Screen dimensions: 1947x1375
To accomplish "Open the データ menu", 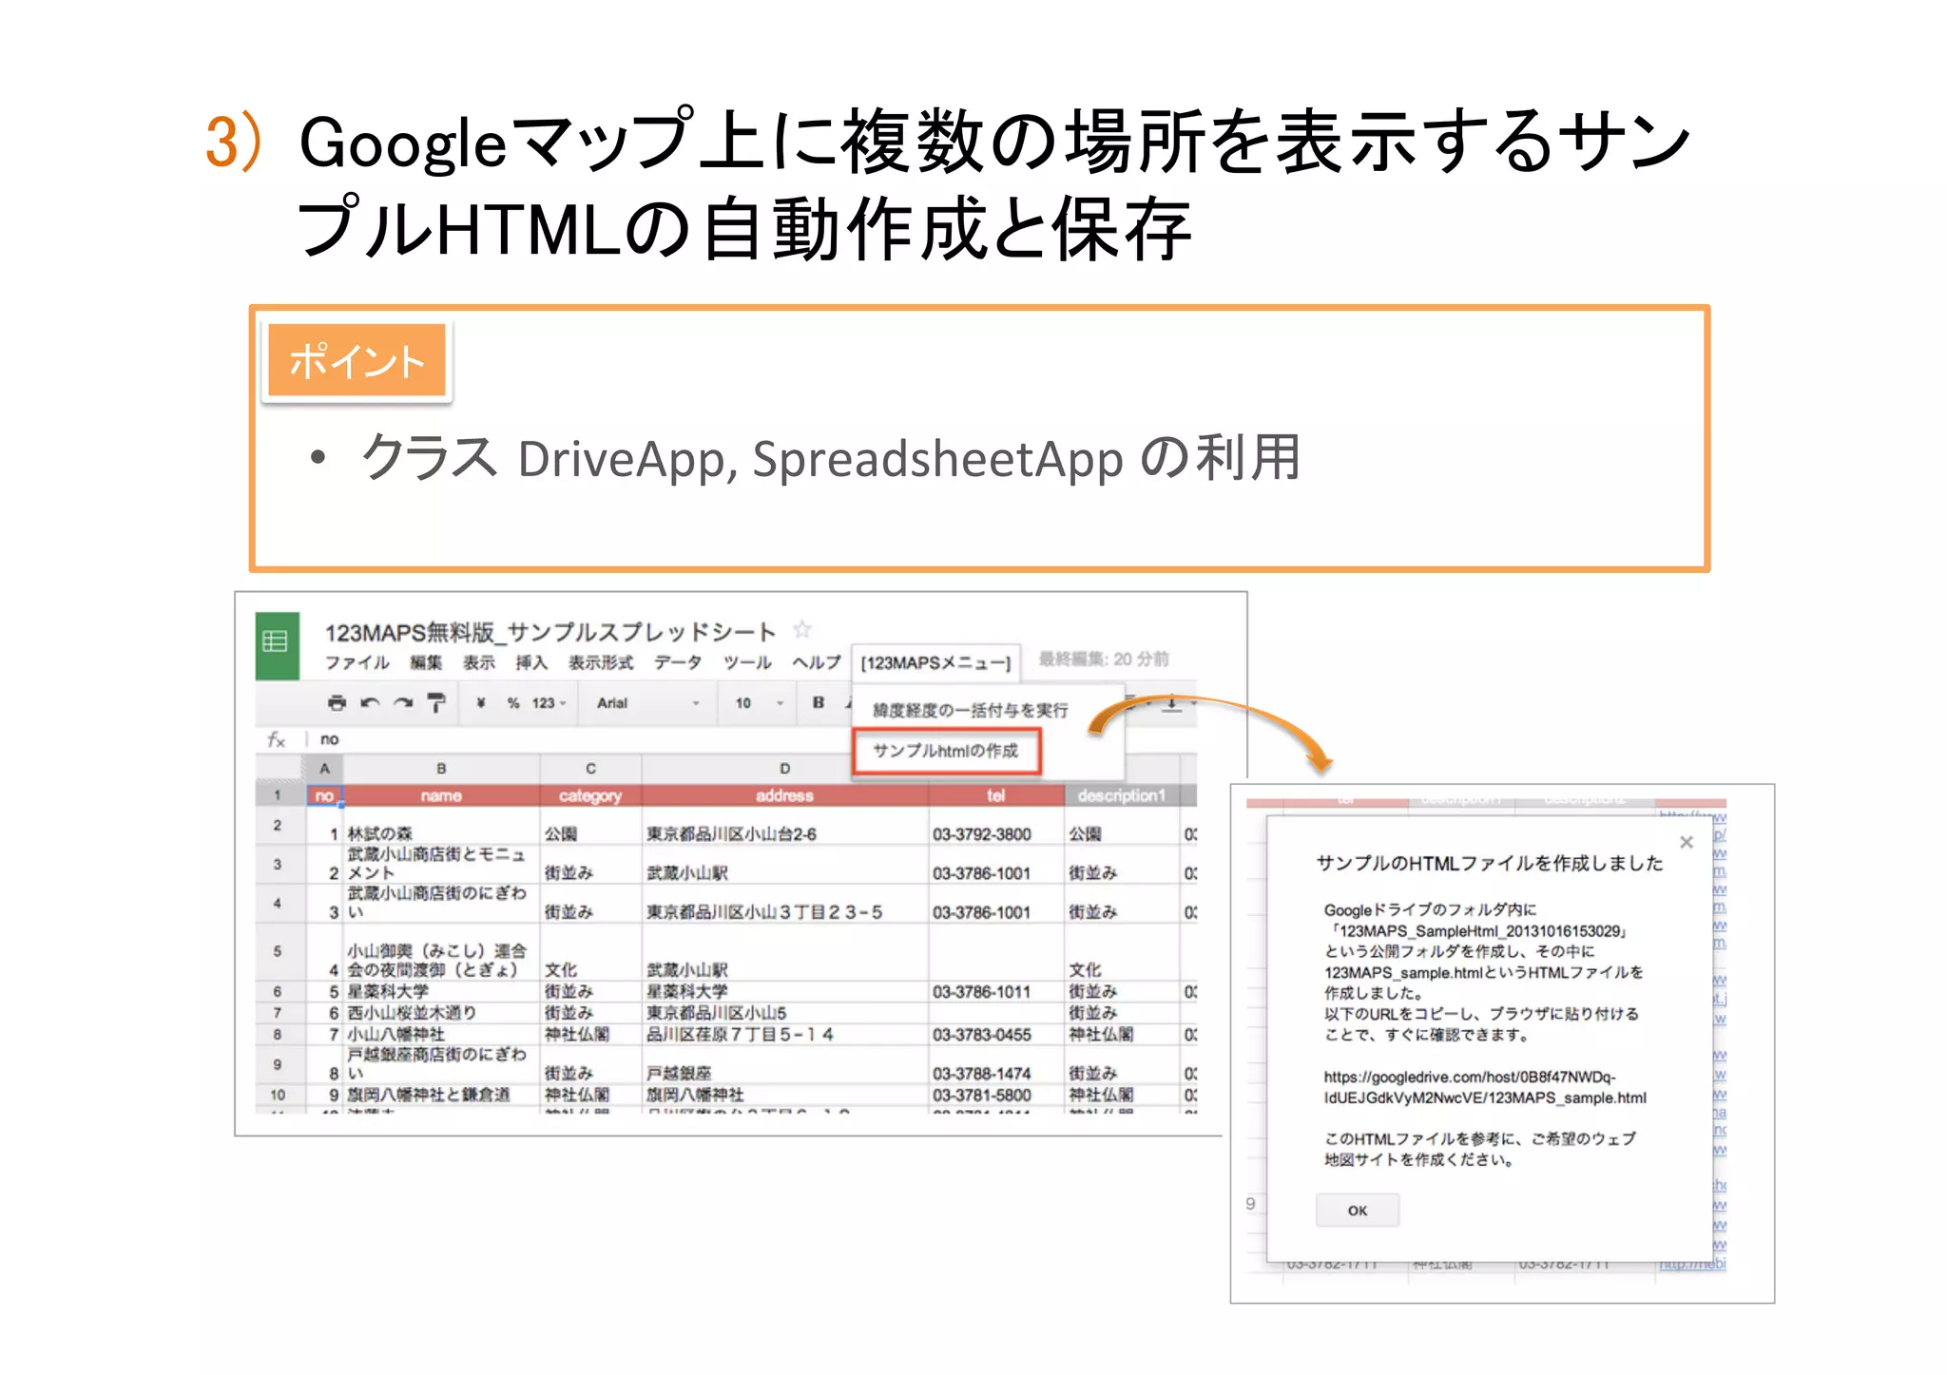I will tap(678, 662).
